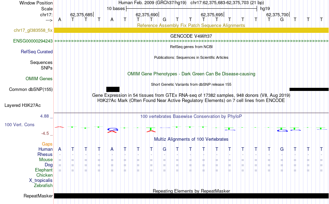This screenshot has height=204, width=329.
Task: Click the Dog species label
Action: (48, 165)
